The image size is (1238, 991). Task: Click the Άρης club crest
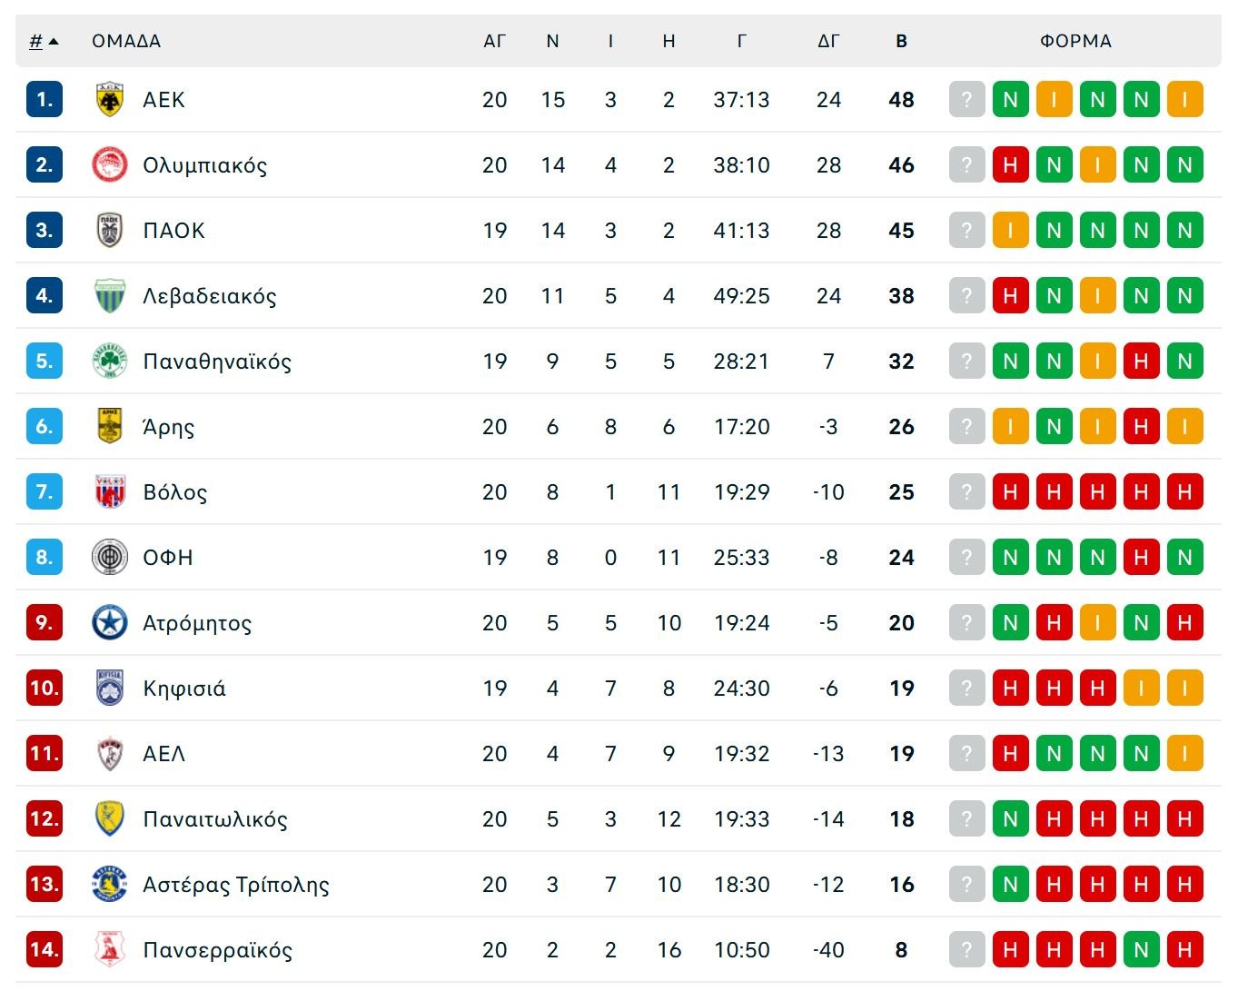pyautogui.click(x=110, y=427)
